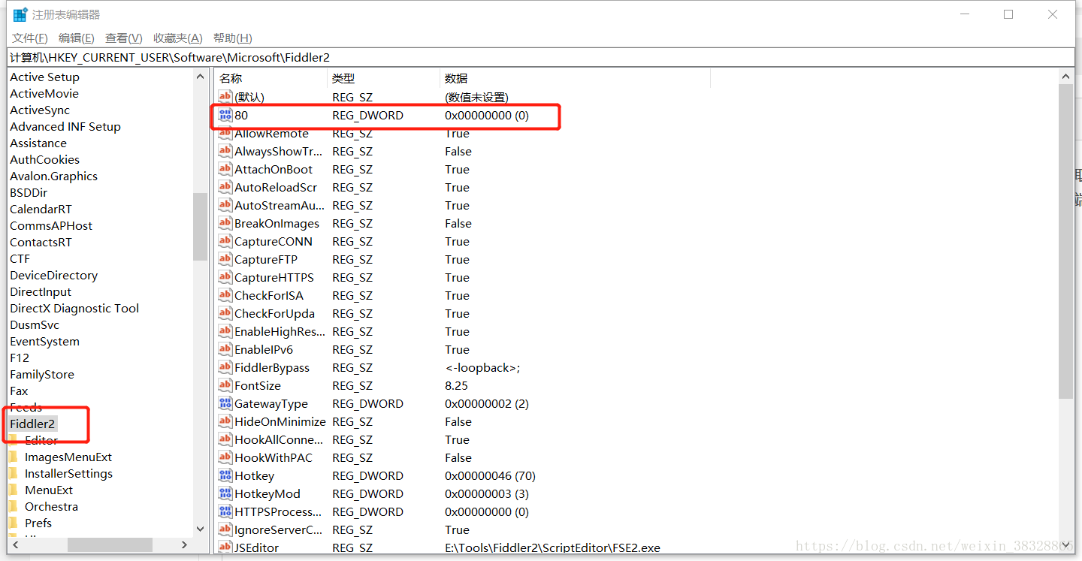1082x561 pixels.
Task: Open the 编辑(E) menu
Action: (77, 38)
